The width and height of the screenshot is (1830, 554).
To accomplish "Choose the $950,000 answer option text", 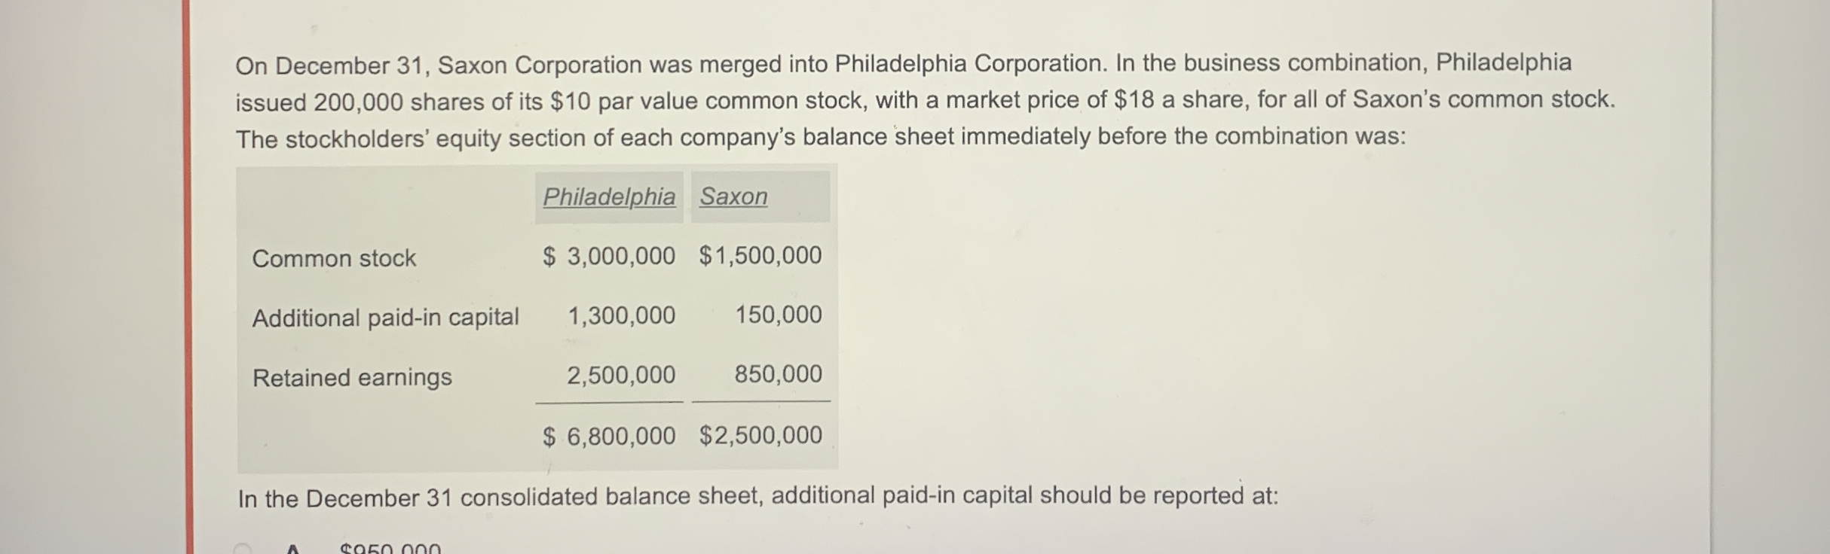I will coord(390,549).
